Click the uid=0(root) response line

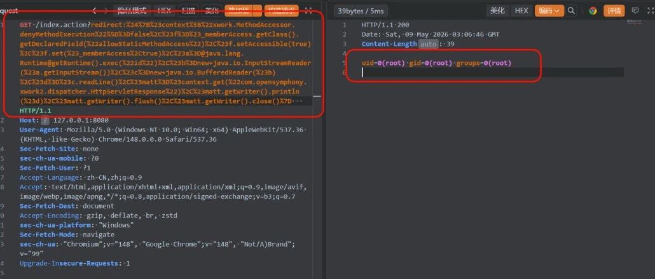[436, 63]
